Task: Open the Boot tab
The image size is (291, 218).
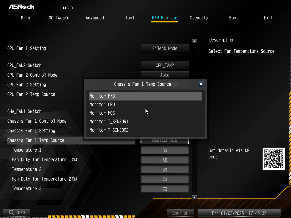Action: coord(234,18)
